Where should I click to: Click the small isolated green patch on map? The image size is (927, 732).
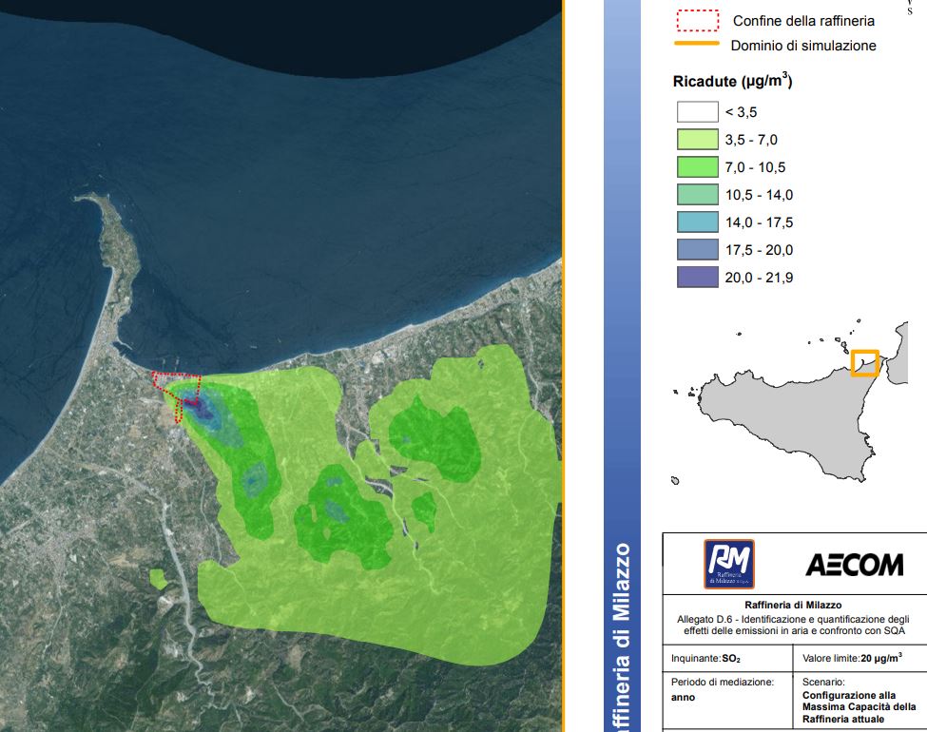[x=158, y=577]
